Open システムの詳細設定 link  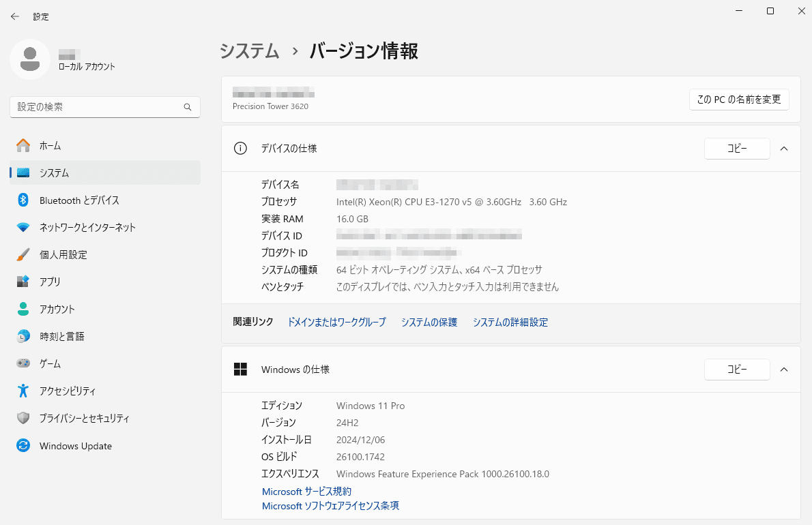[510, 322]
